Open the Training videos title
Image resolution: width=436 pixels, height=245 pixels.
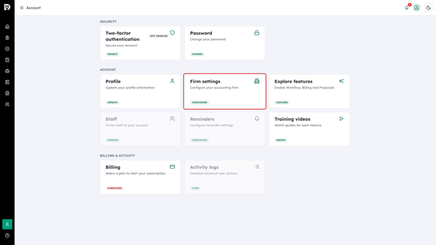[x=292, y=119]
